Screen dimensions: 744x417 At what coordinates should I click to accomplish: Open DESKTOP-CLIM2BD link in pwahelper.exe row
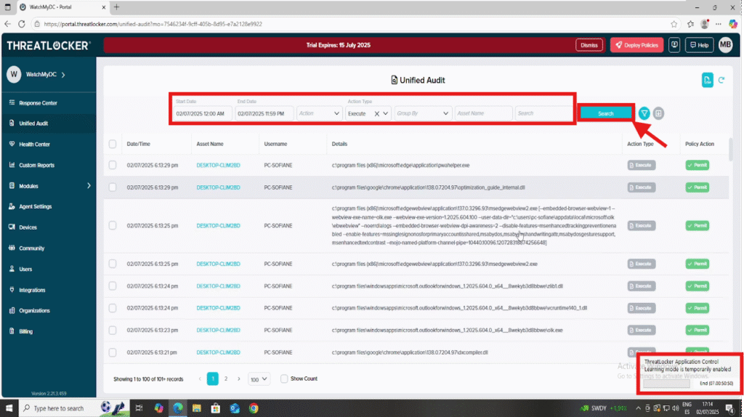[x=218, y=165]
